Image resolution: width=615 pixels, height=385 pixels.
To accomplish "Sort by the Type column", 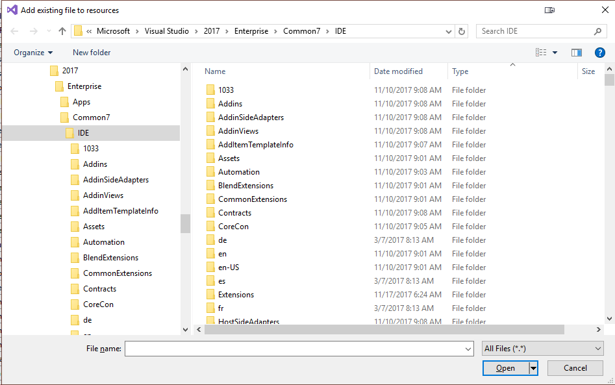I will tap(460, 71).
